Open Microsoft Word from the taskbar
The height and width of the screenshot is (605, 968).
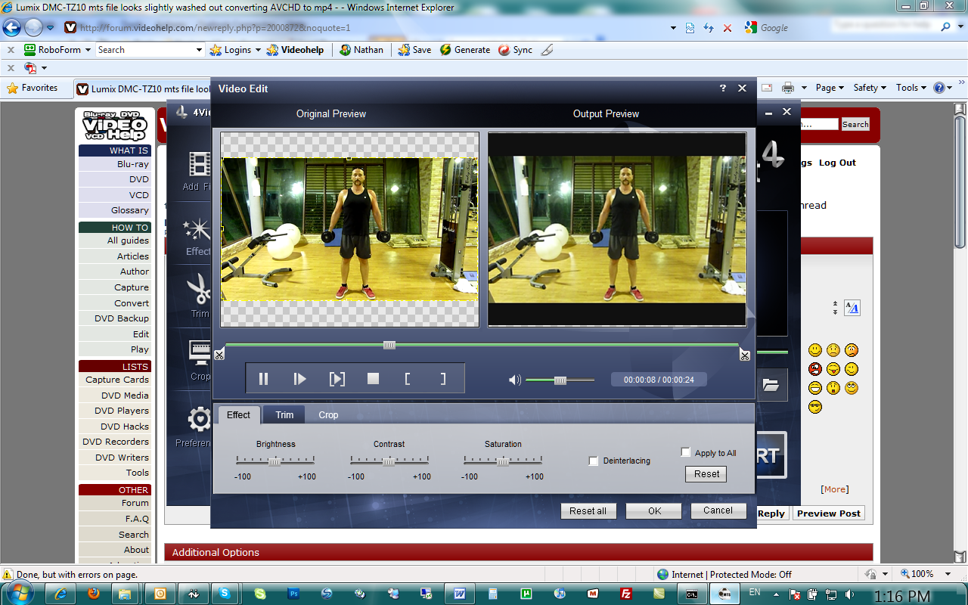tap(459, 594)
